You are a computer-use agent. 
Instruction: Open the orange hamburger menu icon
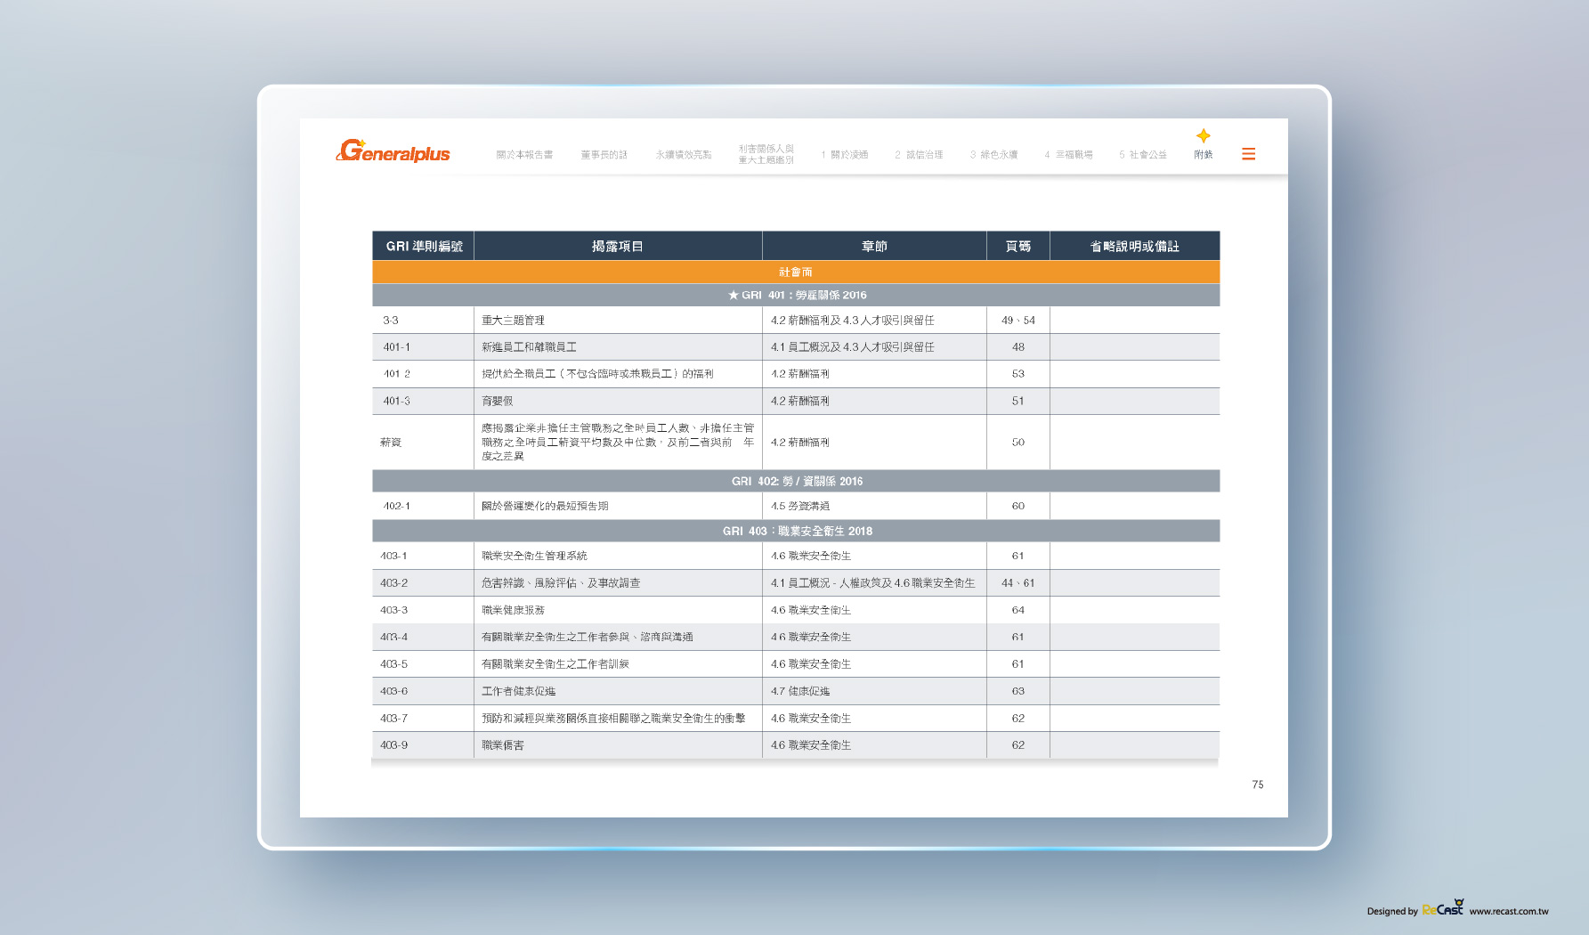click(x=1248, y=154)
